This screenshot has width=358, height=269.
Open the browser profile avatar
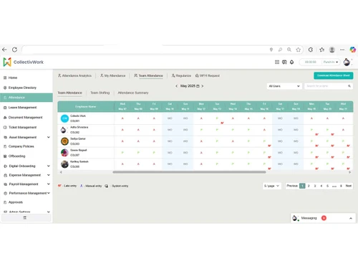332,49
